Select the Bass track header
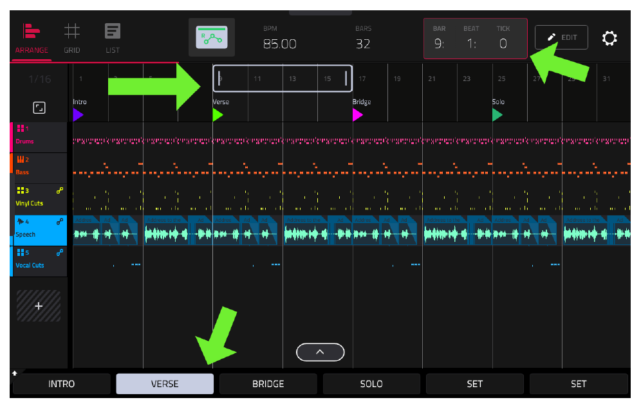Image resolution: width=641 pixels, height=409 pixels. (x=39, y=168)
